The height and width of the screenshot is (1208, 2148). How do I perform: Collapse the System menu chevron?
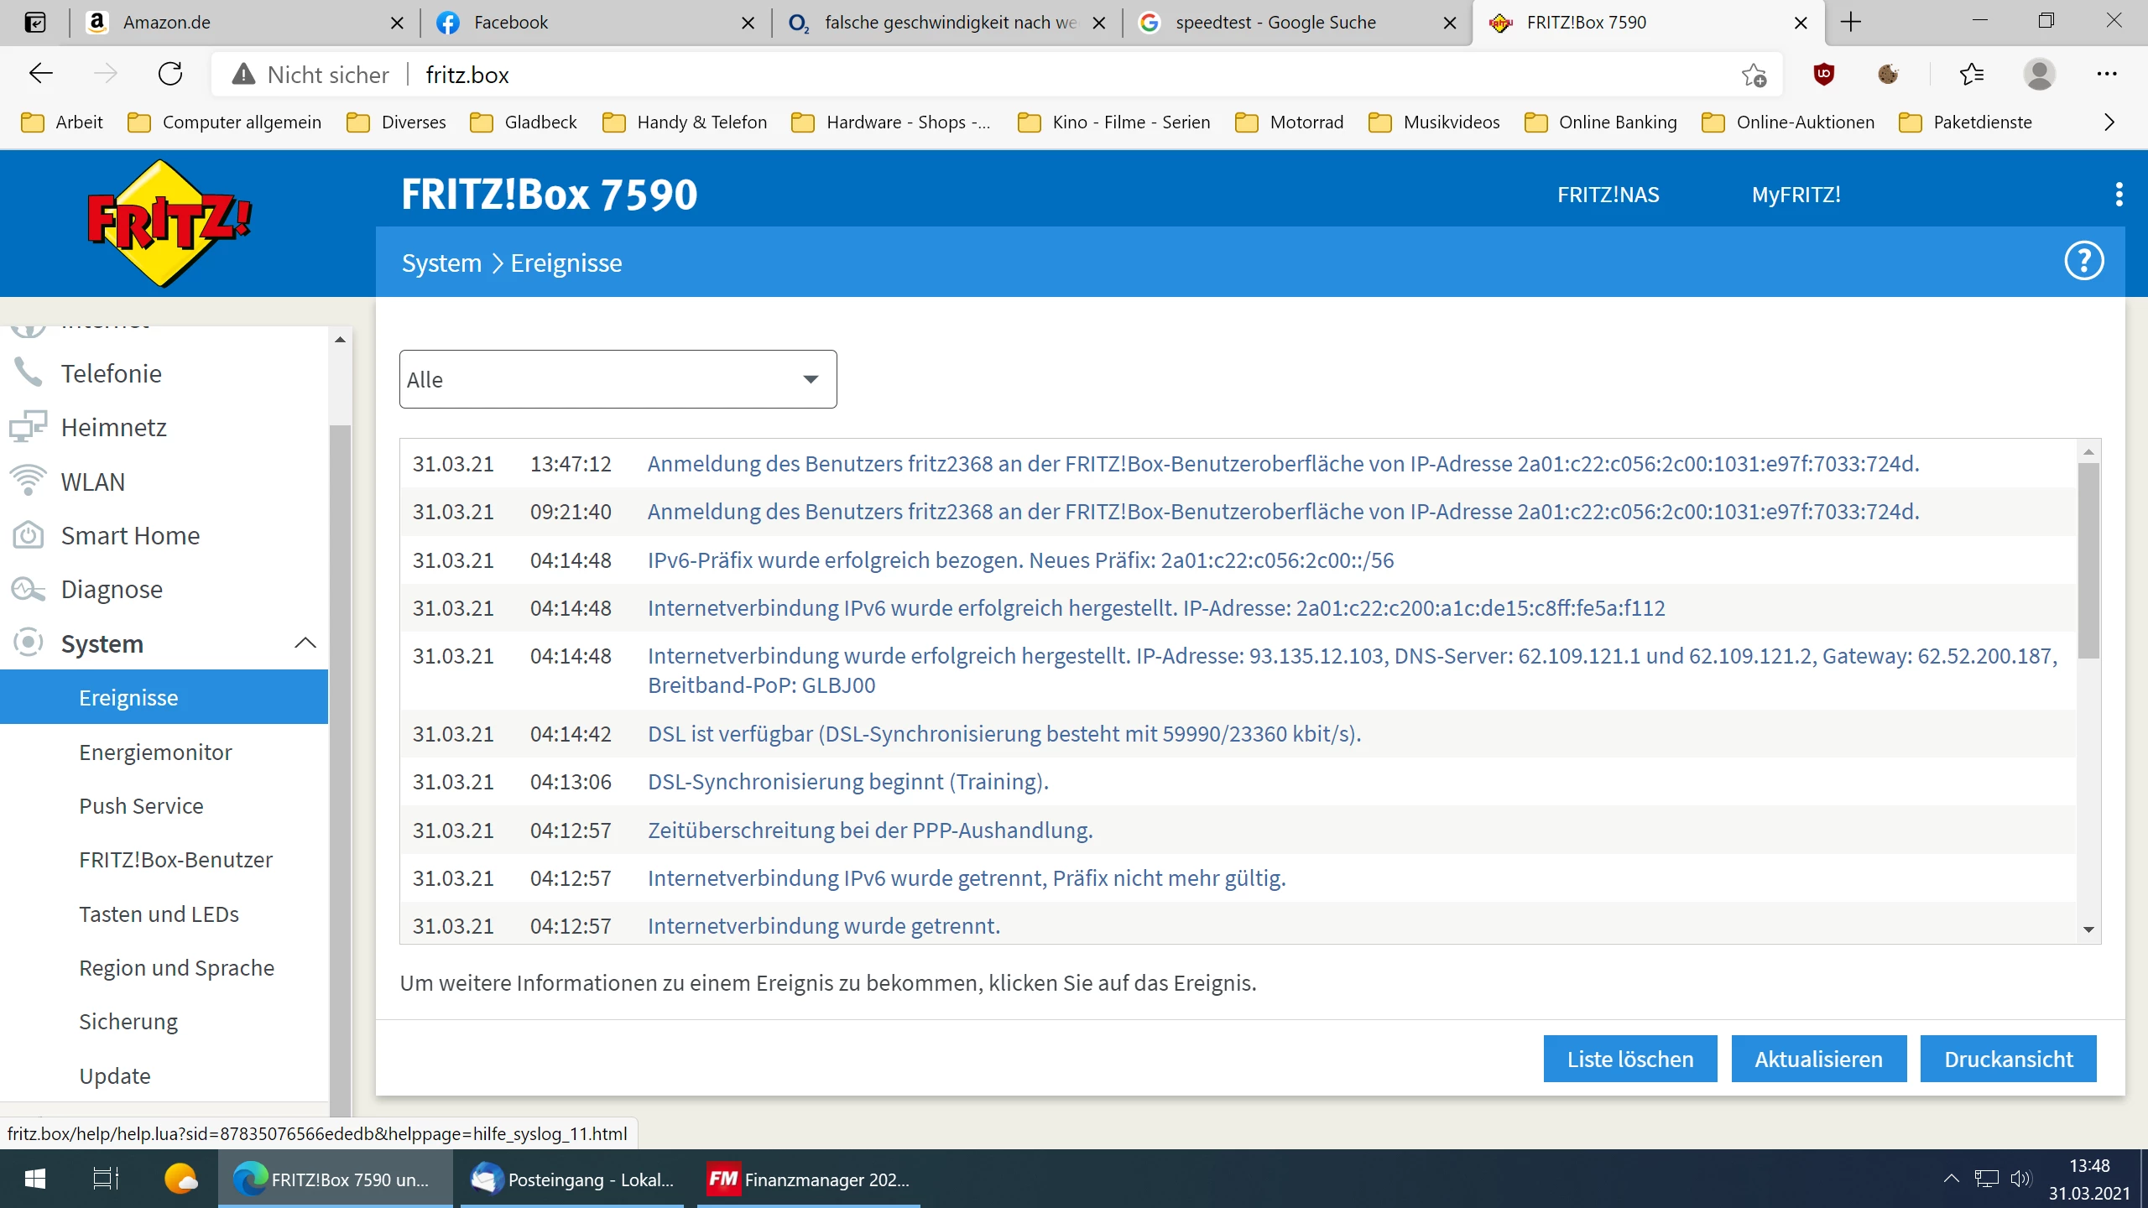305,643
